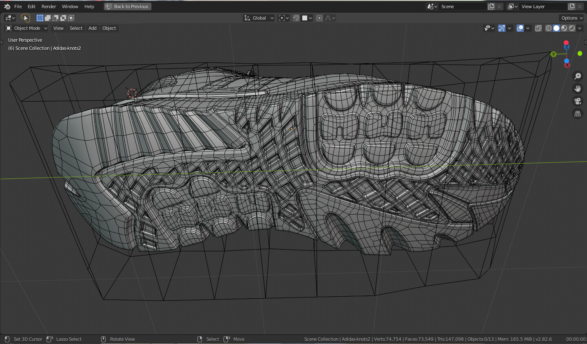587x344 pixels.
Task: Click the Y axis on navigation gizmo
Action: [554, 54]
